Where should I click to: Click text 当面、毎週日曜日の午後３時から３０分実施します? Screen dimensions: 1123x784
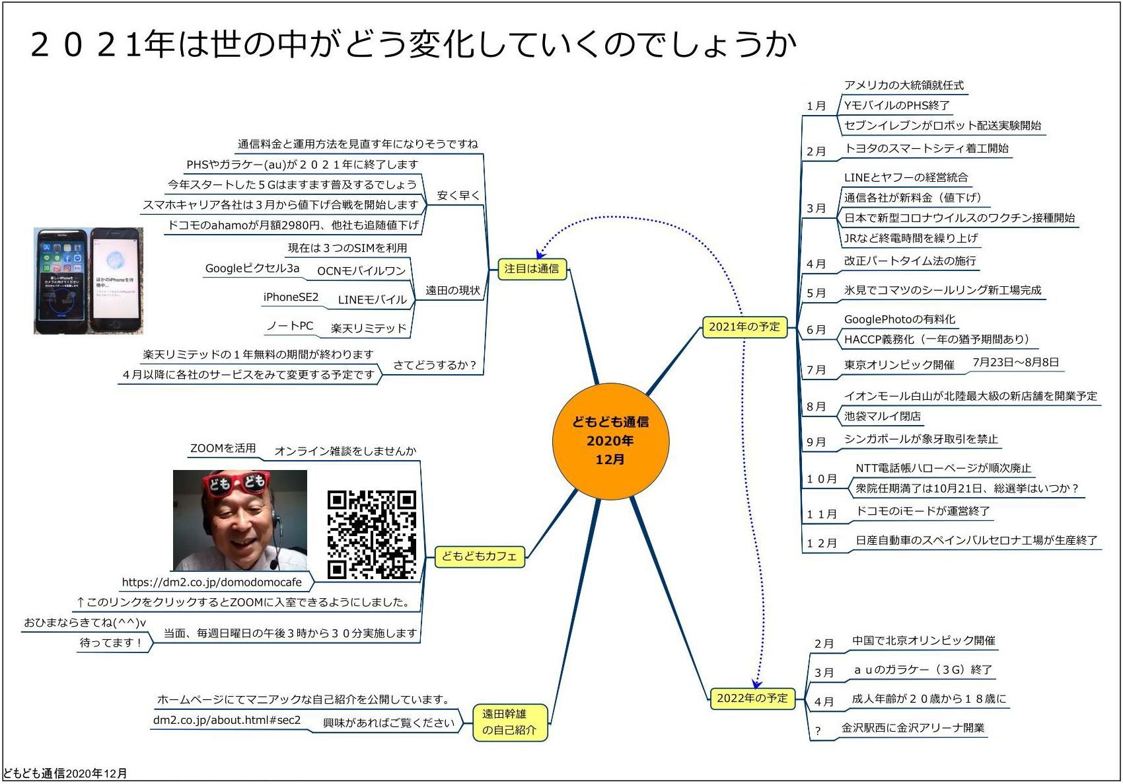pos(290,633)
